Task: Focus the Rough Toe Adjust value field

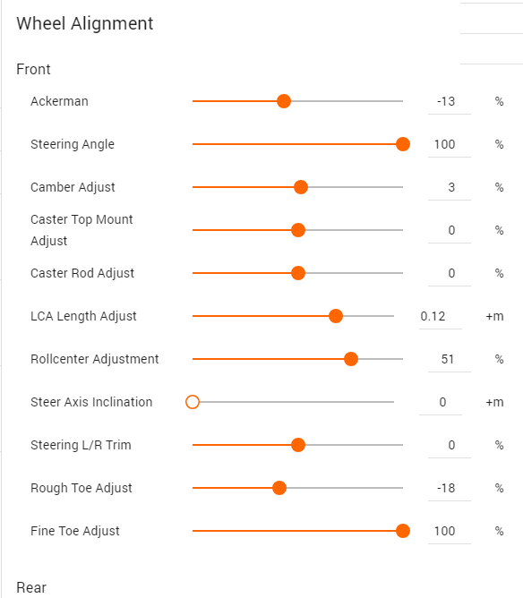Action: pos(450,488)
